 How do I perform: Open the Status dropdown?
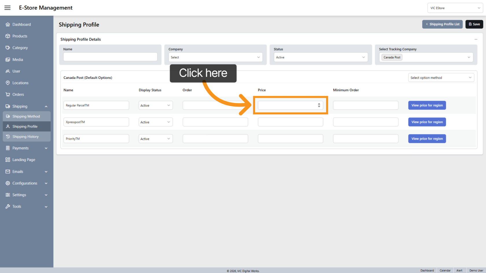321,57
